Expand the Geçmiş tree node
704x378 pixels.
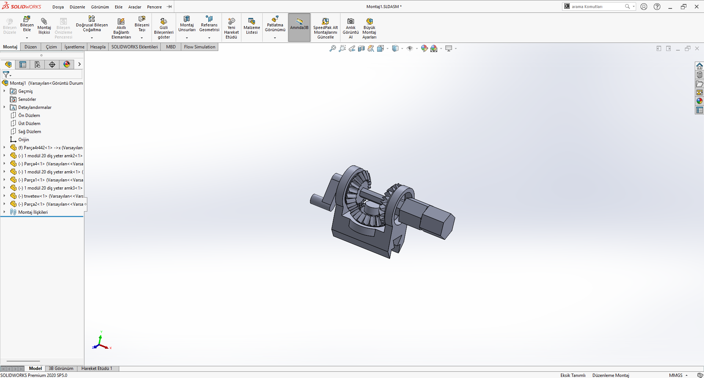coord(4,91)
